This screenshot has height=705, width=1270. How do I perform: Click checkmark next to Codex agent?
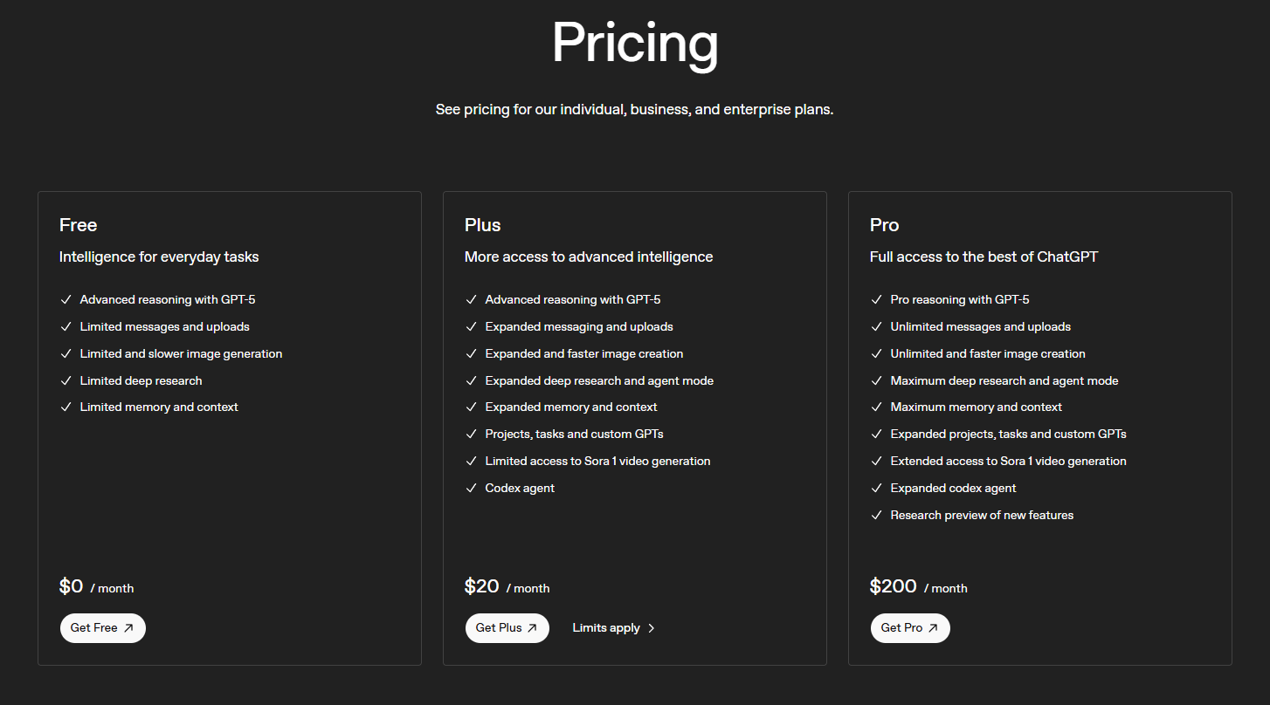pos(472,489)
